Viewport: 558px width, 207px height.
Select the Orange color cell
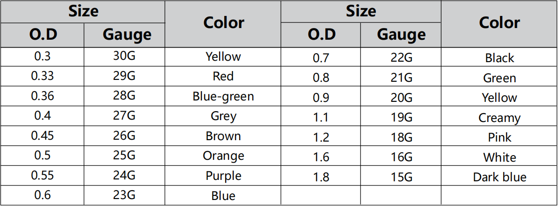[223, 156]
